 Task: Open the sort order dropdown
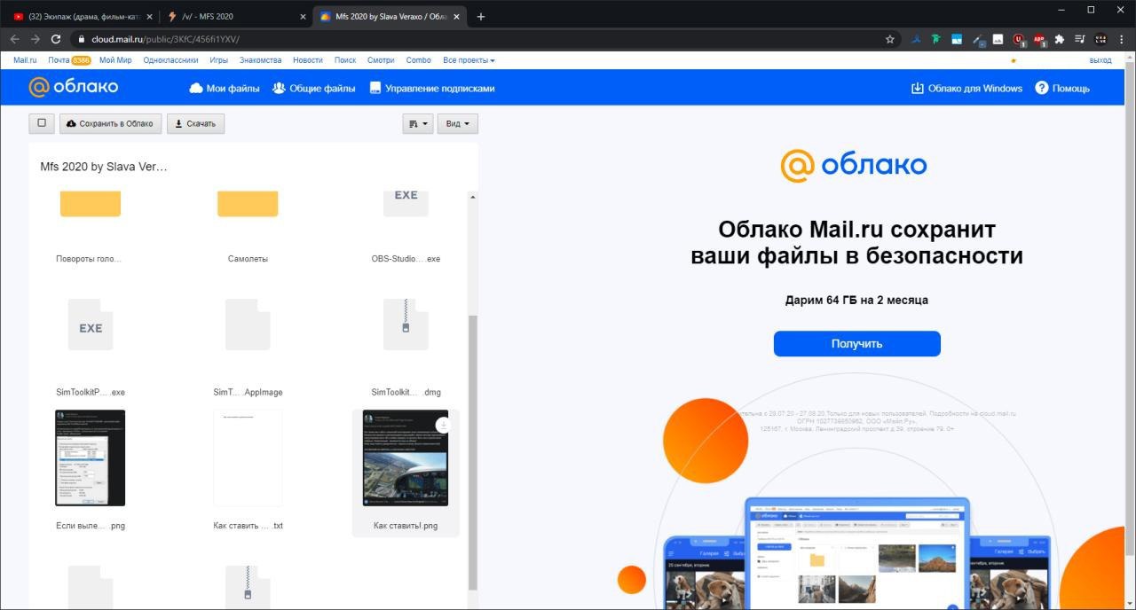point(417,123)
